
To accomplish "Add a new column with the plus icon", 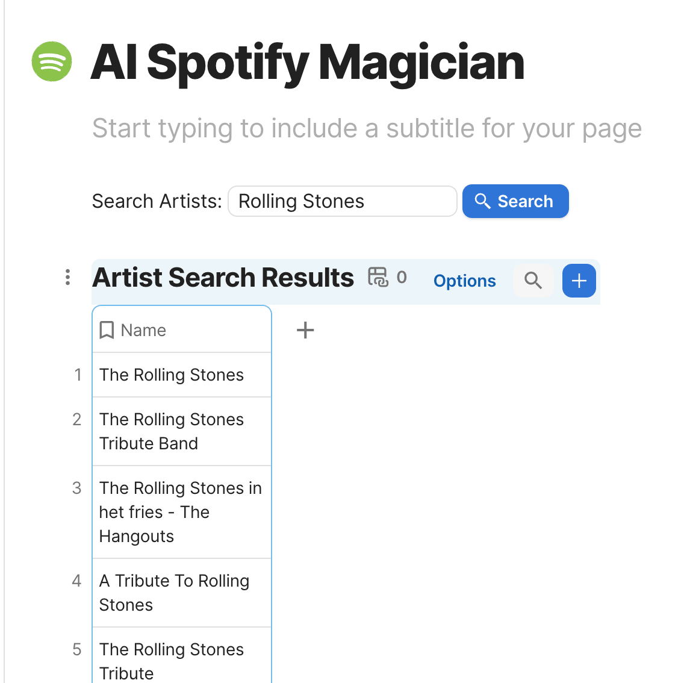I will (x=305, y=330).
